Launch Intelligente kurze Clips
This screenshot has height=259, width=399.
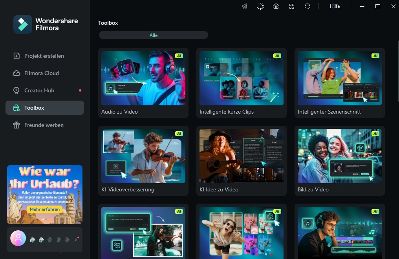242,83
